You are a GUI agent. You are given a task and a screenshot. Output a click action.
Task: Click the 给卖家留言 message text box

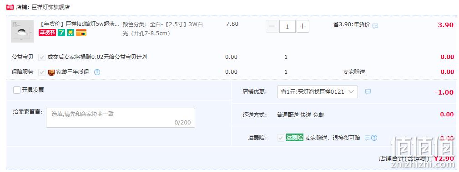[120, 118]
